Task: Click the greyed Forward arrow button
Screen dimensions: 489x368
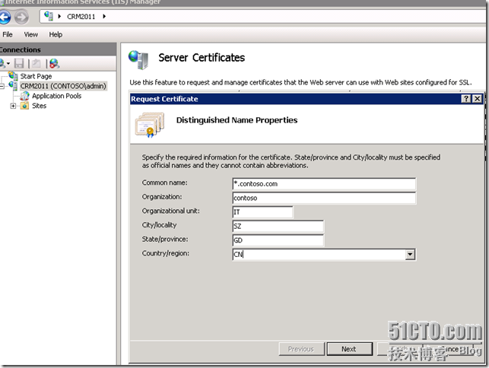Action: 21,17
